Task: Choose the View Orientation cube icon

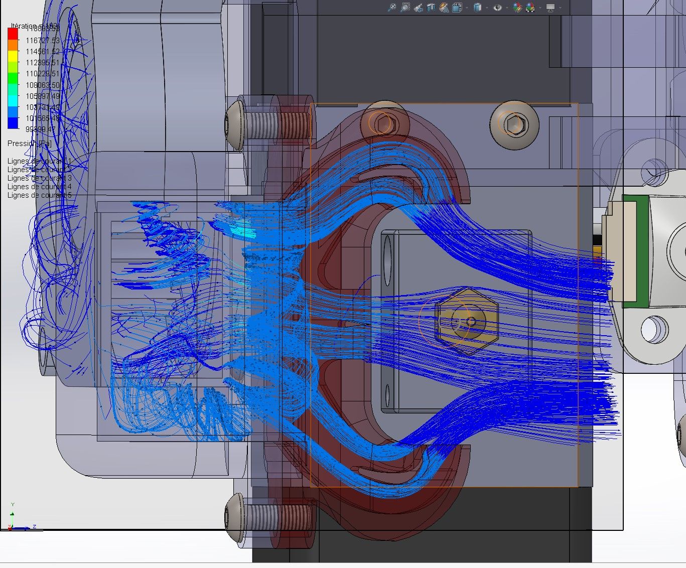Action: [x=457, y=8]
